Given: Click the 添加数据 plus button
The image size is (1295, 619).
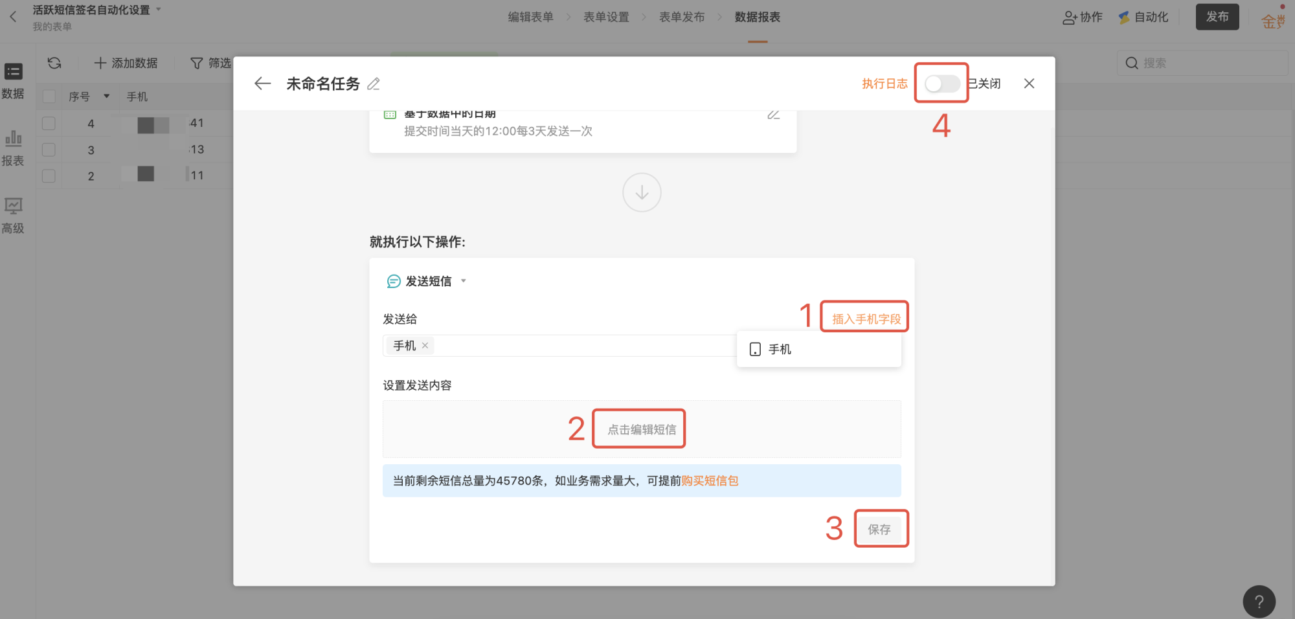Looking at the screenshot, I should tap(126, 63).
